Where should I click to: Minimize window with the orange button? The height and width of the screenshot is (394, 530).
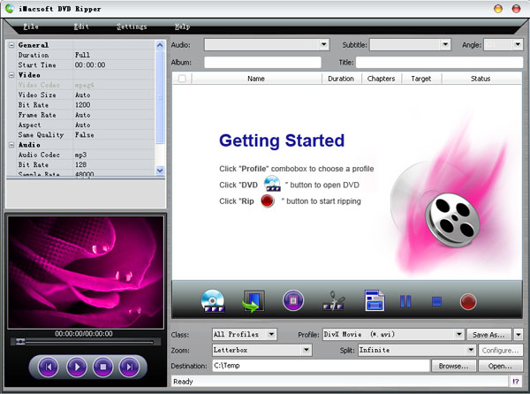[498, 9]
